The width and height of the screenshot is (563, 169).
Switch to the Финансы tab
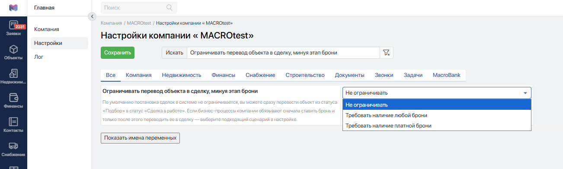pos(224,75)
